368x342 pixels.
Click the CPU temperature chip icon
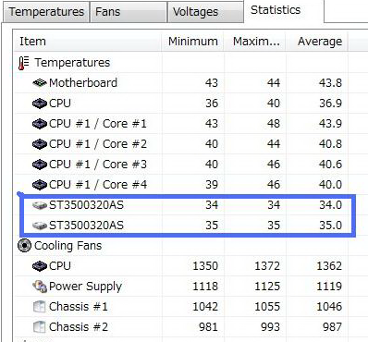40,104
